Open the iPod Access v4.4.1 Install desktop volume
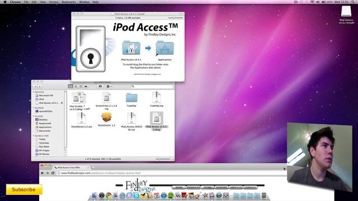 (x=346, y=15)
